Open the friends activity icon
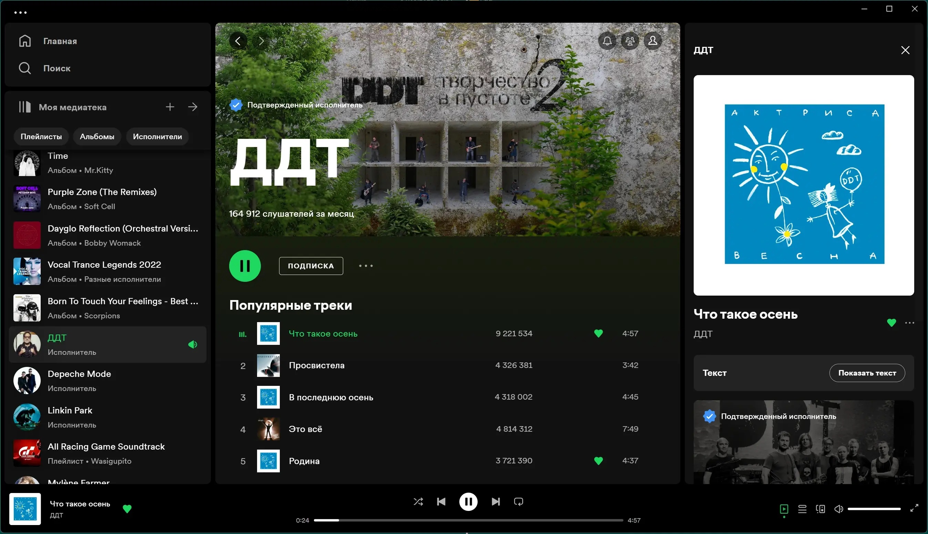 pos(630,41)
